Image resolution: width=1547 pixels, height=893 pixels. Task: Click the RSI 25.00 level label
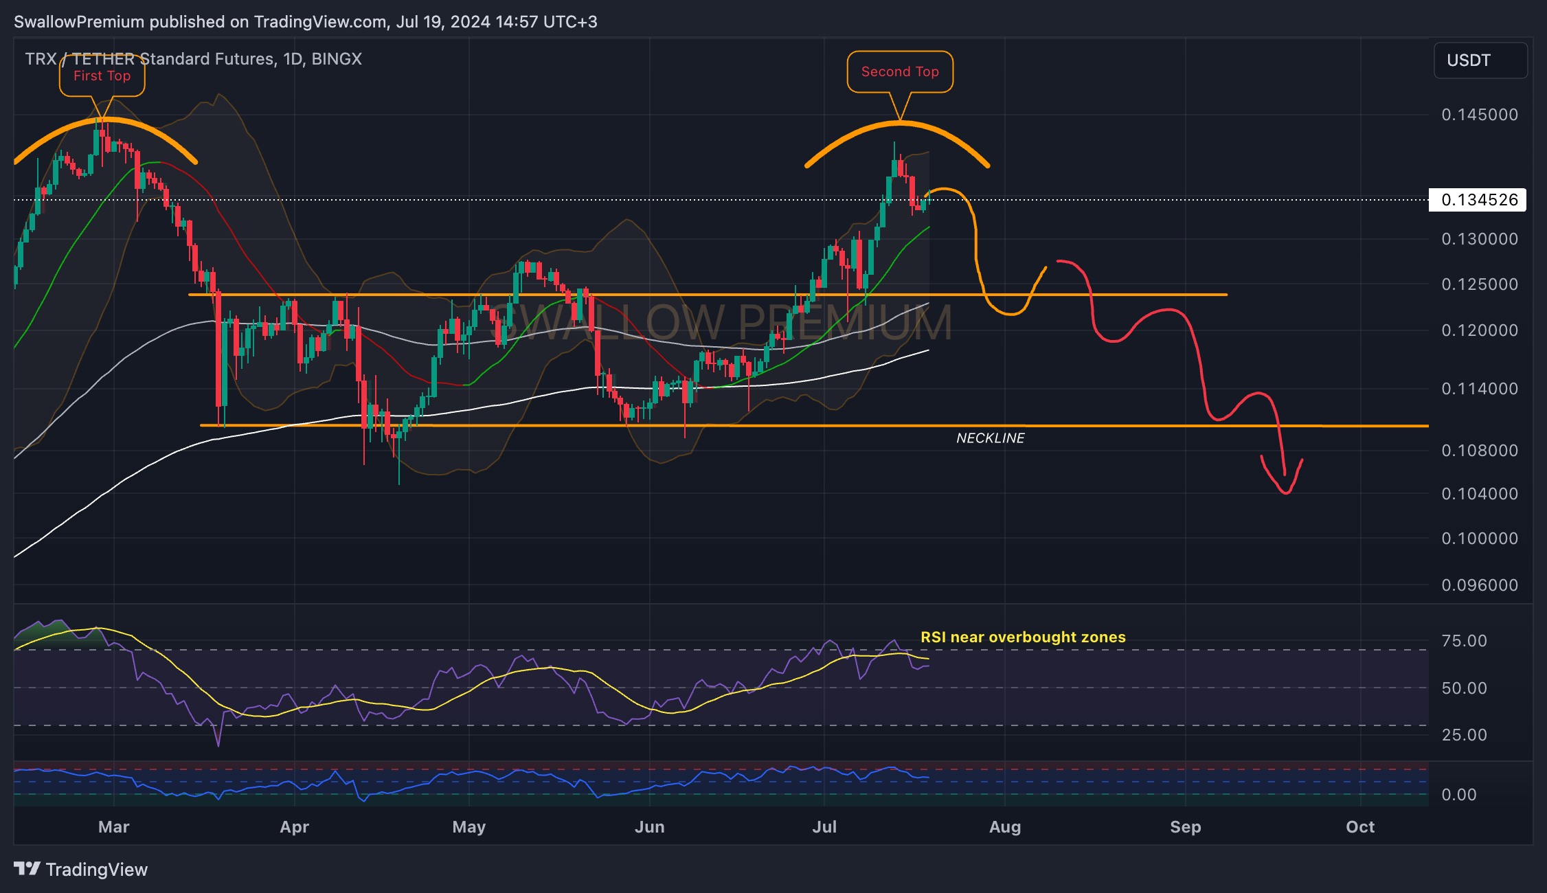[1464, 735]
